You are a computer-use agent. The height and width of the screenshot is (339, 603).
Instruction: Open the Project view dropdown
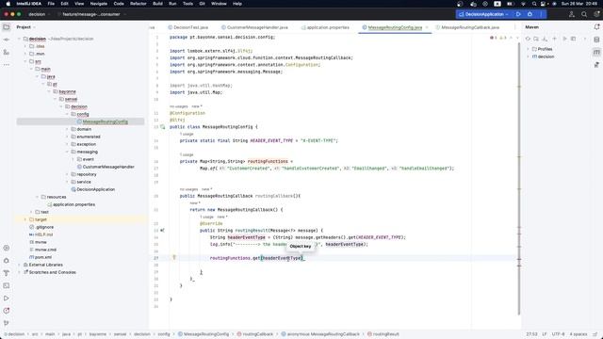[25, 27]
